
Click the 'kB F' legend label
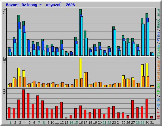point(159,115)
